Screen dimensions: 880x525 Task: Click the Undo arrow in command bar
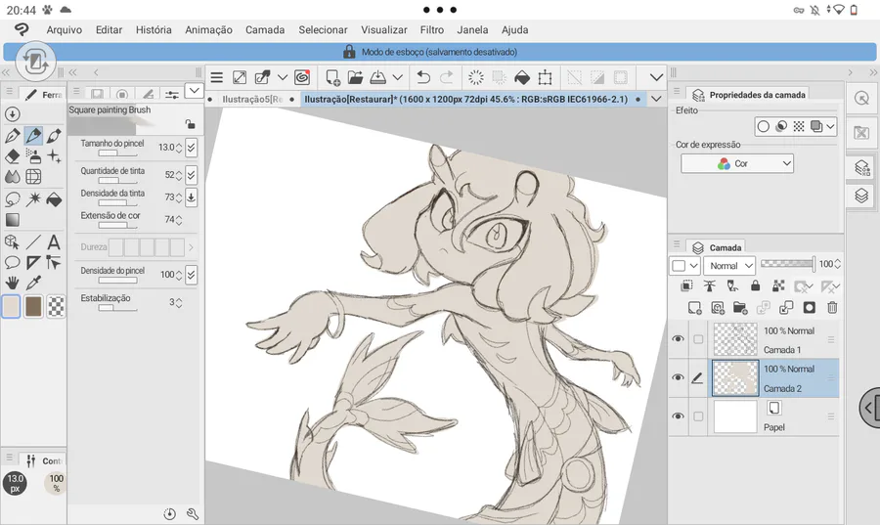tap(423, 77)
